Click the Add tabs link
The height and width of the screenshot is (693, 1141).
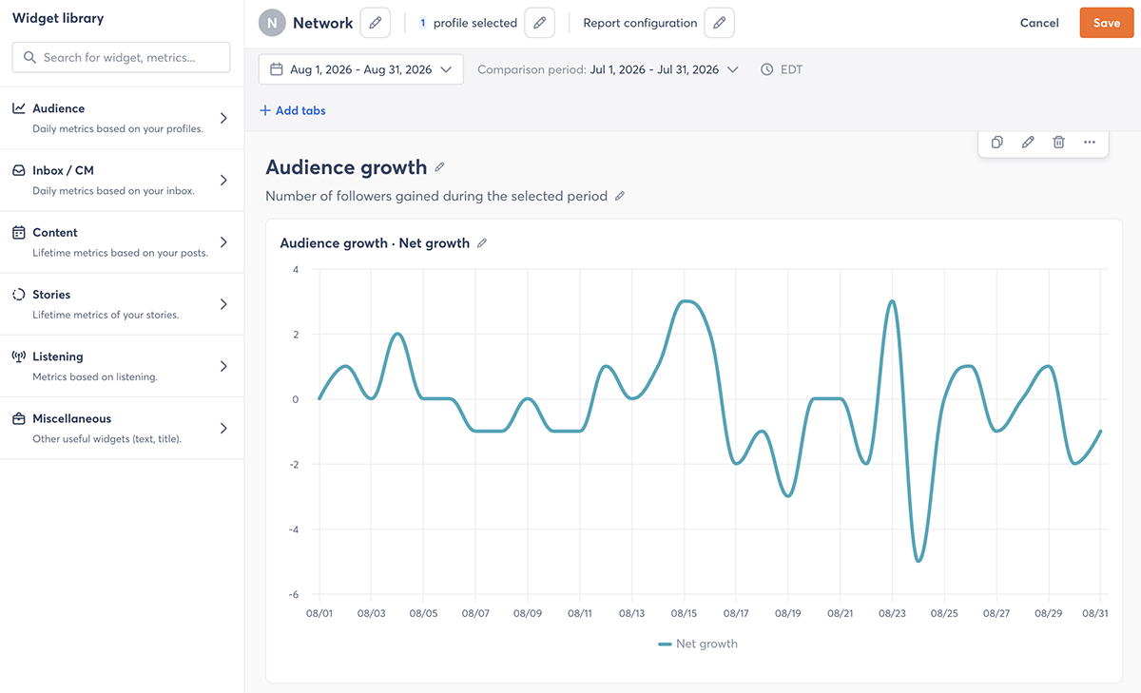293,110
